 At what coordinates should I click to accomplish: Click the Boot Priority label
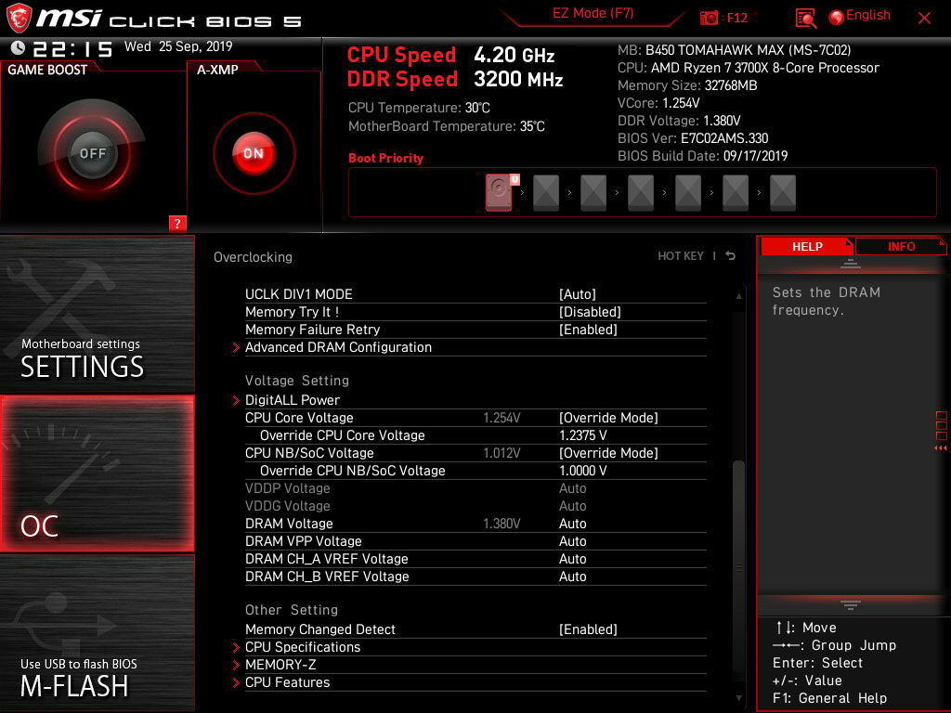click(385, 158)
